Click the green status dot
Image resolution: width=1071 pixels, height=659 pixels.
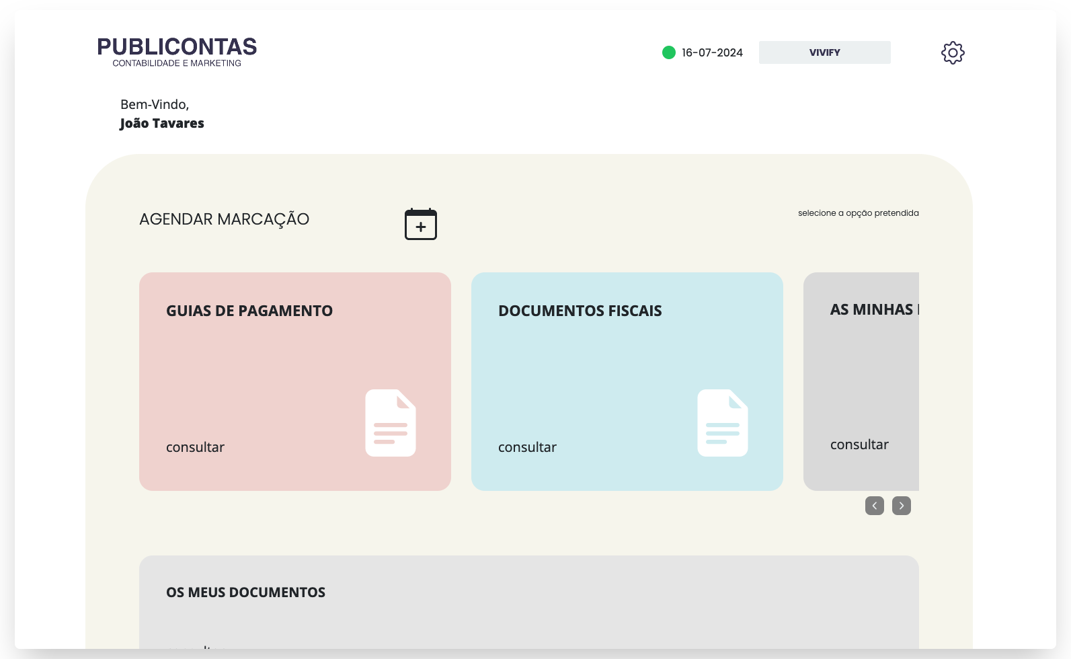tap(669, 52)
